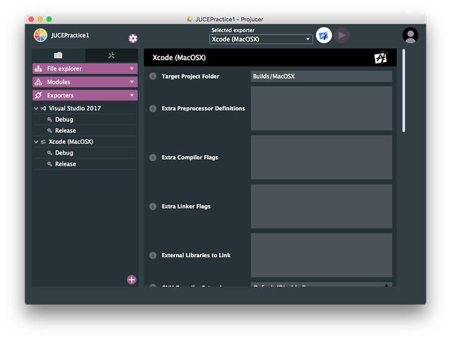451x340 pixels.
Task: Open project settings gear icon
Action: pos(133,39)
